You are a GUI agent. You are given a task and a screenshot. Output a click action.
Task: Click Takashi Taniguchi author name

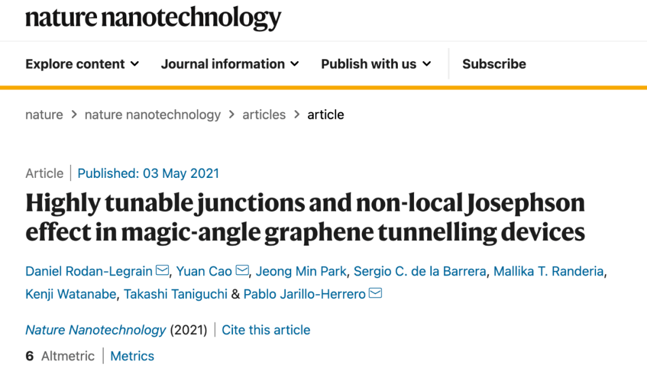175,294
